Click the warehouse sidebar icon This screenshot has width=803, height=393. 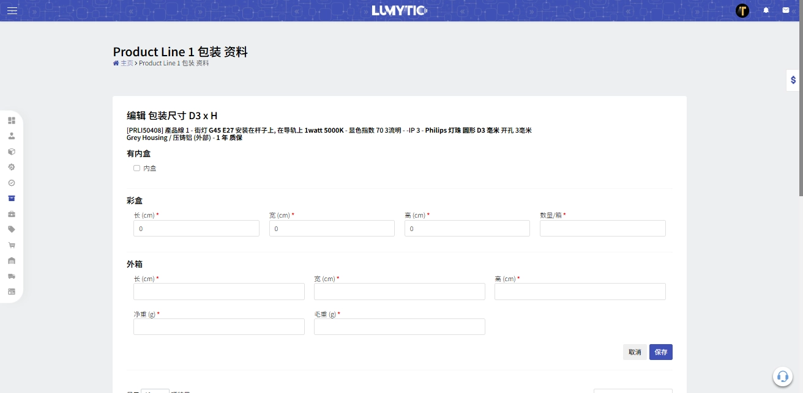click(x=12, y=261)
